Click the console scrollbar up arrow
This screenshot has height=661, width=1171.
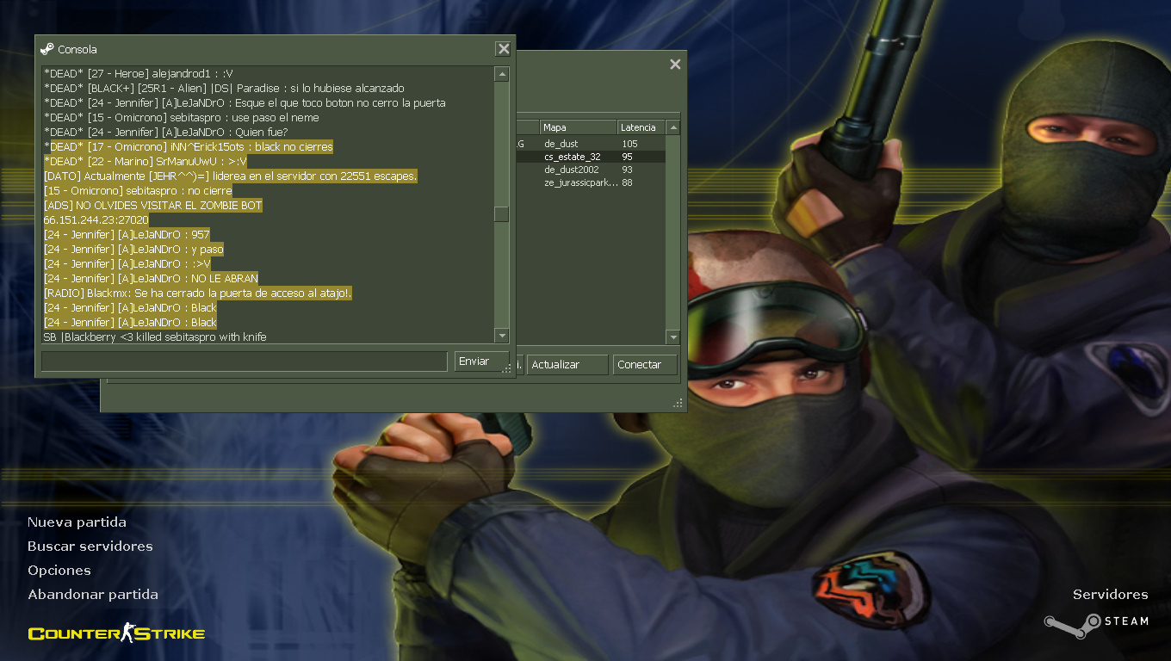coord(501,75)
